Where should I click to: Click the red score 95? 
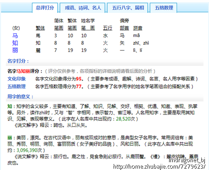79,79
